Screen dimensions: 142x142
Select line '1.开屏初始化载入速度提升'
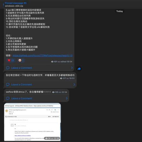coord(19,39)
